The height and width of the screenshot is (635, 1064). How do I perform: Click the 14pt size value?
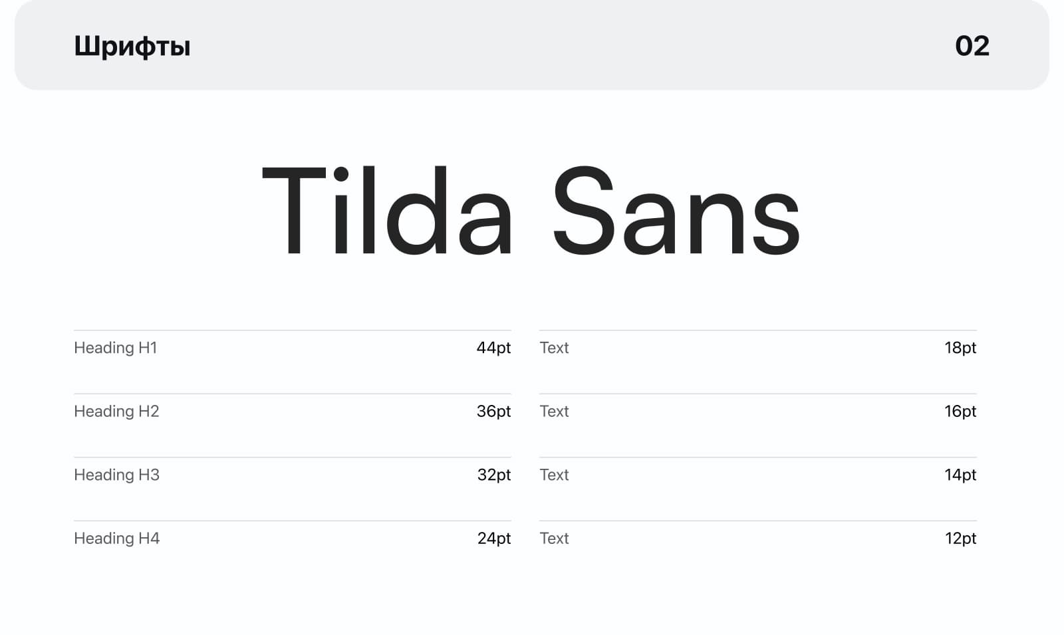(960, 475)
